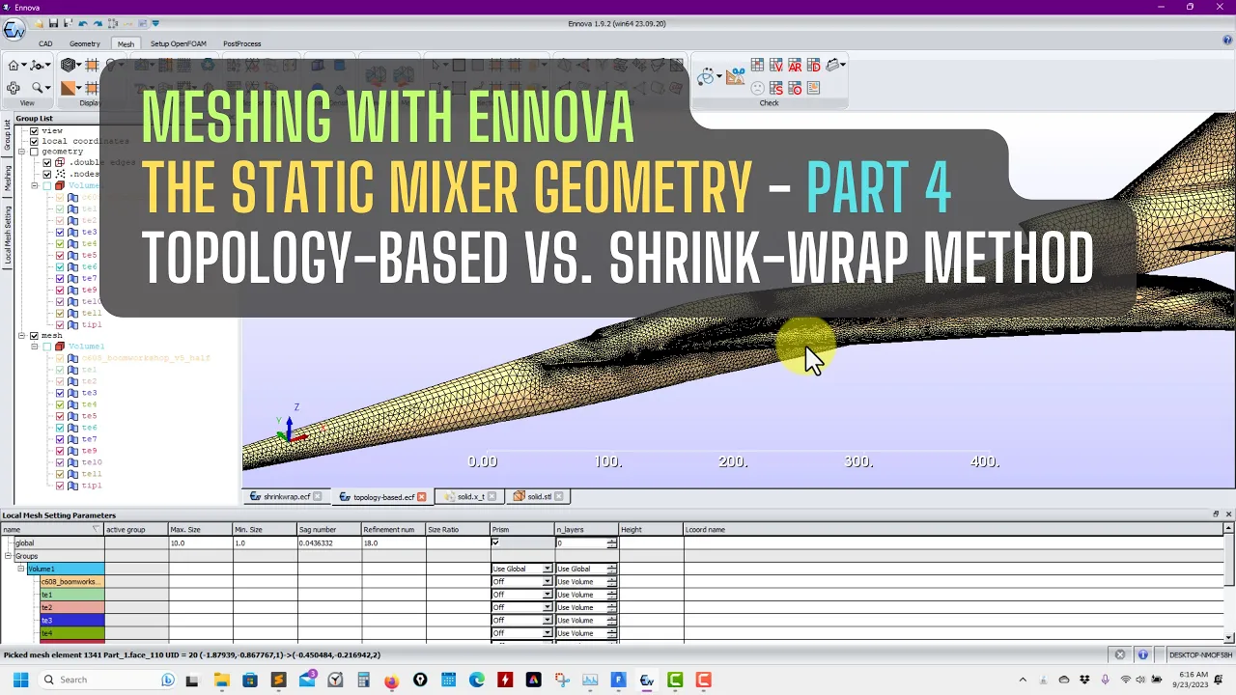Toggle the Volume1 checkbox under mesh

pos(46,347)
